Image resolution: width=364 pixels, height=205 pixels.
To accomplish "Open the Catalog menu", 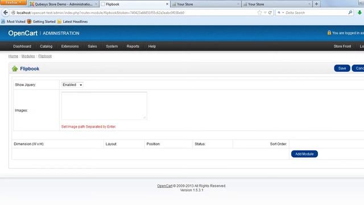I will (46, 46).
